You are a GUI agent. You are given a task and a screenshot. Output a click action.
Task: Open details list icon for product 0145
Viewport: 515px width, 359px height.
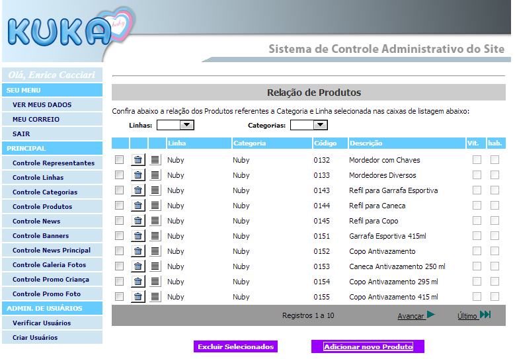pos(155,221)
